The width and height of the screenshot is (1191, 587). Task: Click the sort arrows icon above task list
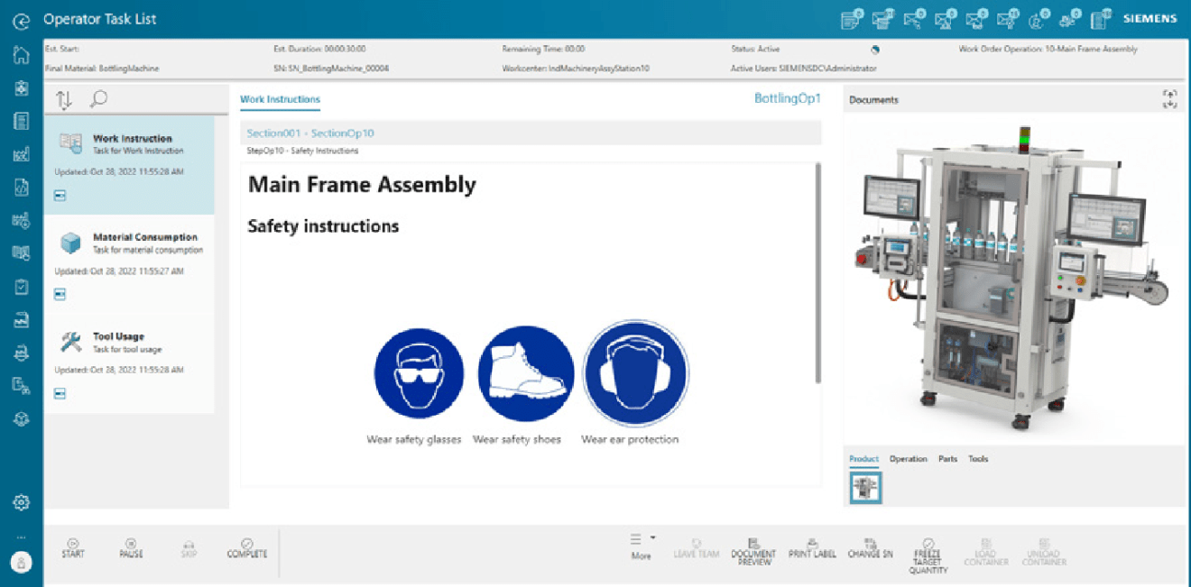coord(64,100)
